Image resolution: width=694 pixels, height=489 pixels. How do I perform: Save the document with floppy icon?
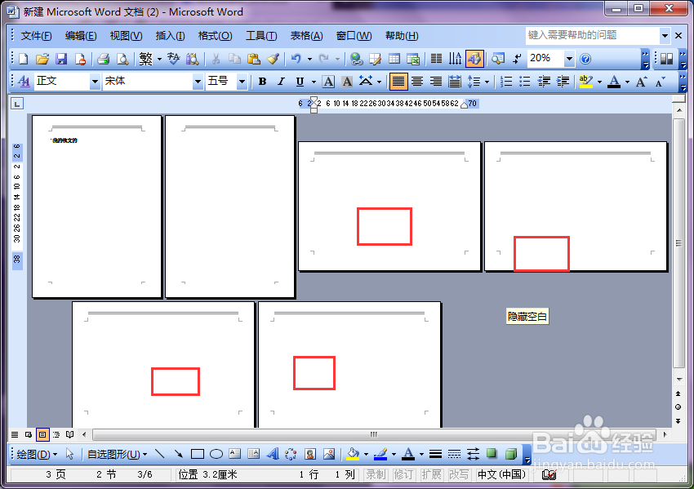point(61,59)
